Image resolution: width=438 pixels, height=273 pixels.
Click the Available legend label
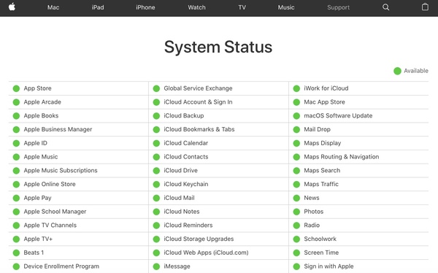pyautogui.click(x=416, y=71)
